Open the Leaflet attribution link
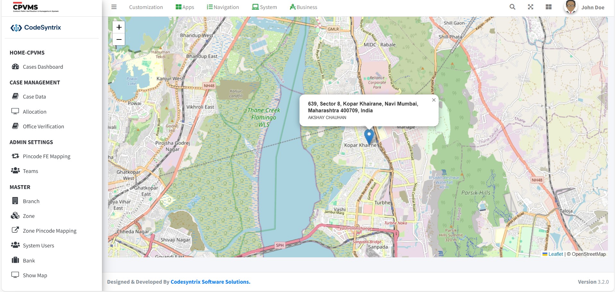Viewport: 615px width, 292px height. pos(555,254)
